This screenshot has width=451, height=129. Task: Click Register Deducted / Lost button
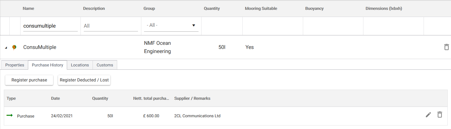[x=84, y=80]
